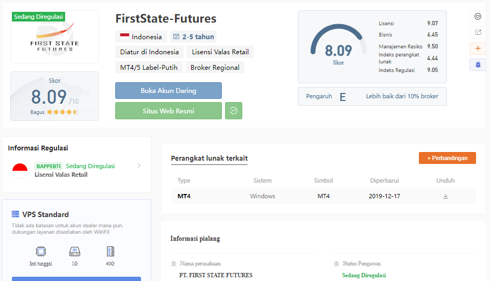Click the share arrow icon
This screenshot has height=281, width=490.
[x=478, y=32]
